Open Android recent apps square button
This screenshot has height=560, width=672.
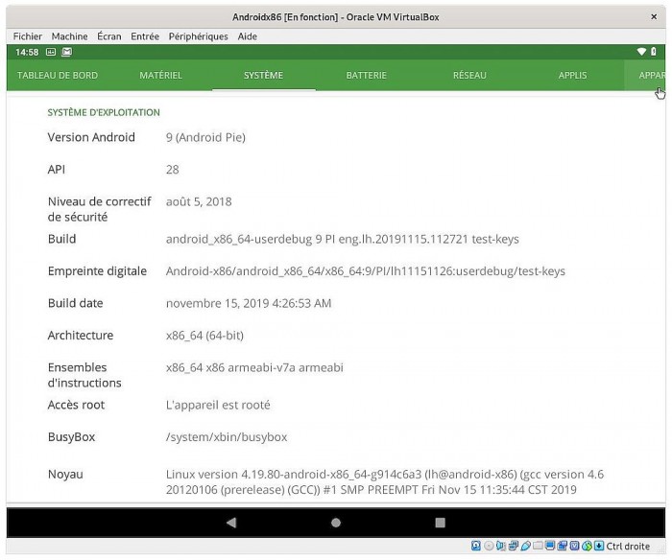[440, 523]
